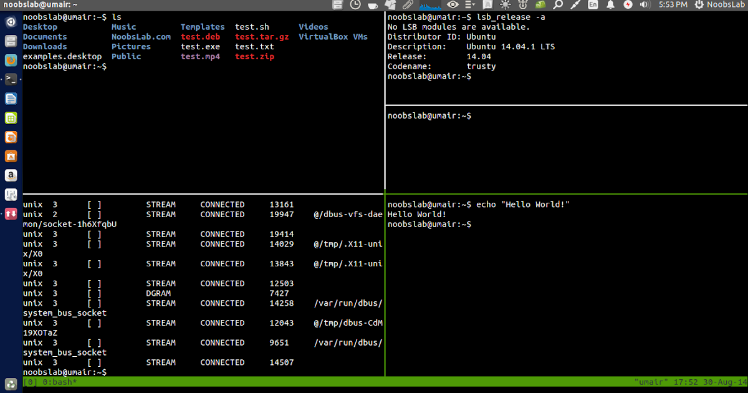Viewport: 748px width, 393px height.
Task: Click the system load graph indicator
Action: [x=429, y=5]
